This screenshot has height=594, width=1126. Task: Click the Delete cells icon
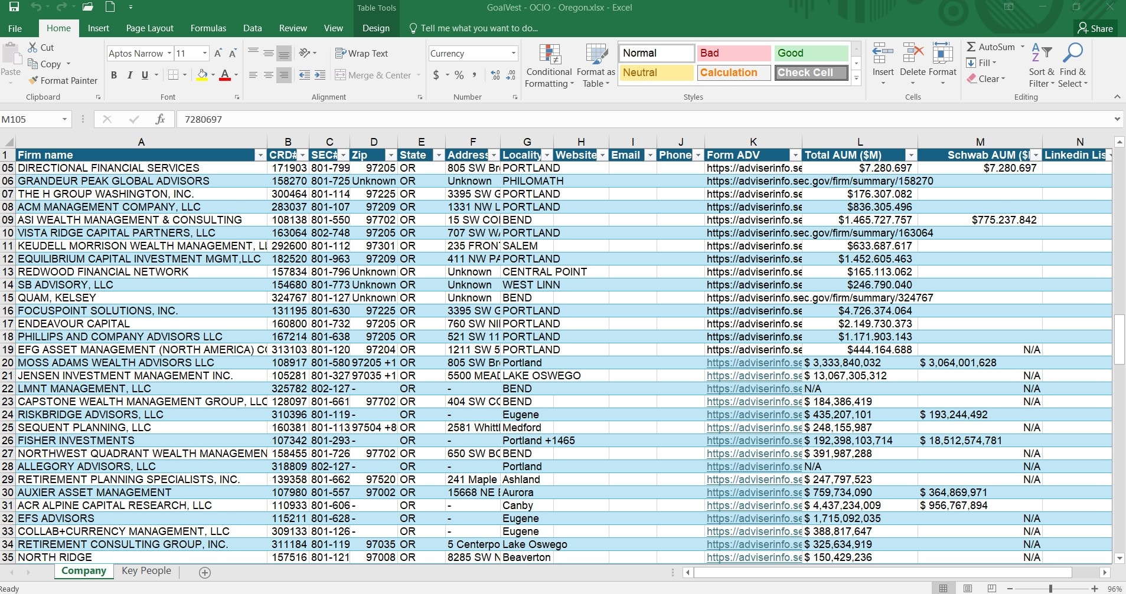(913, 53)
